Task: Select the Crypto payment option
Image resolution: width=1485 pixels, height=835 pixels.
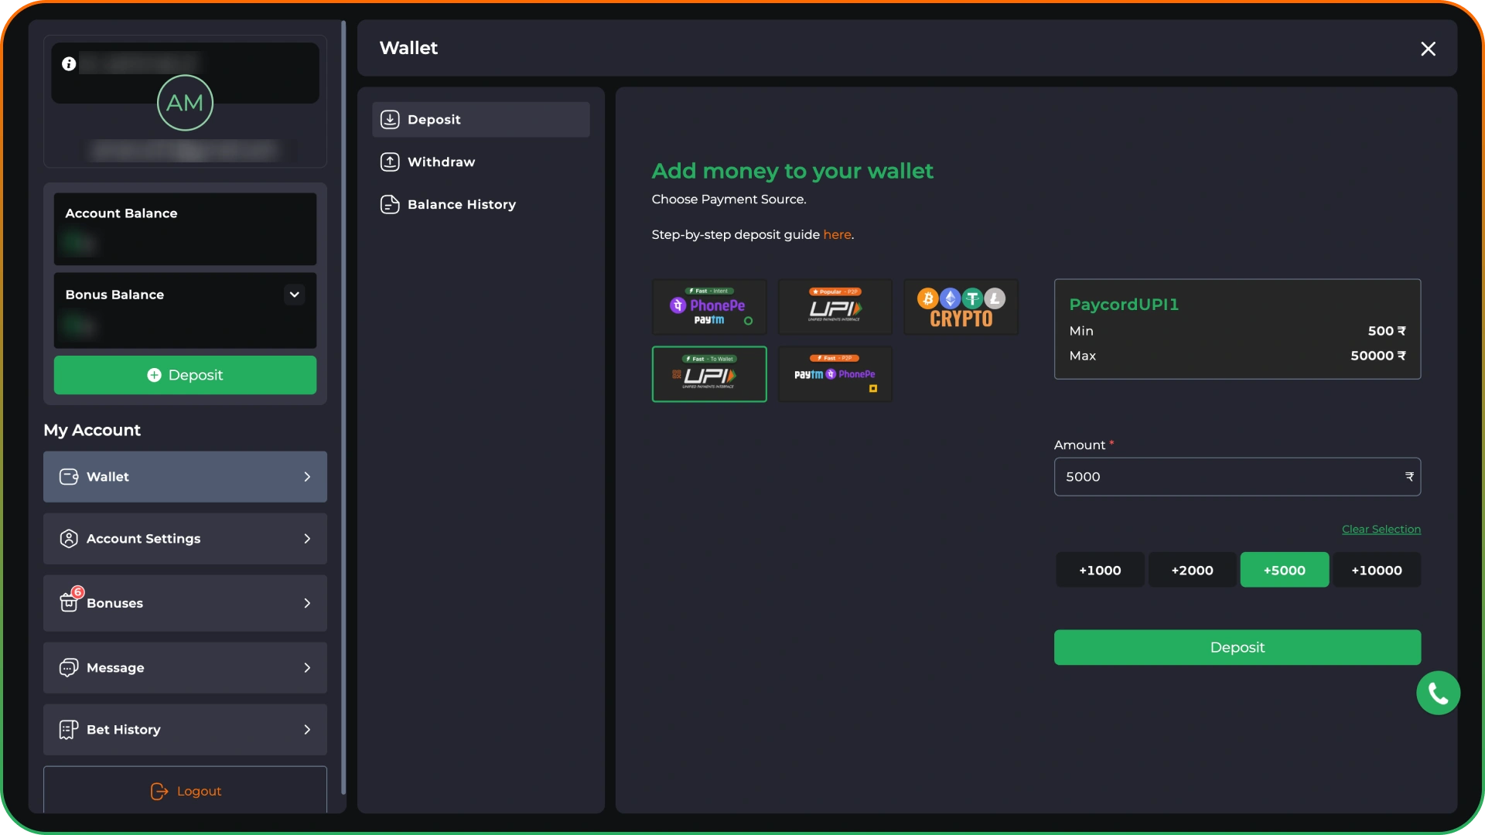Action: [961, 307]
